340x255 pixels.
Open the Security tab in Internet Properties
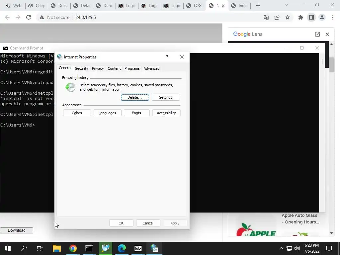tap(82, 68)
